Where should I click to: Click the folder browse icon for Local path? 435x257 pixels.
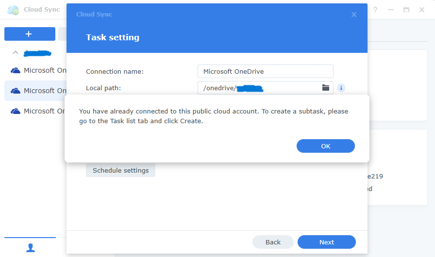pyautogui.click(x=326, y=88)
